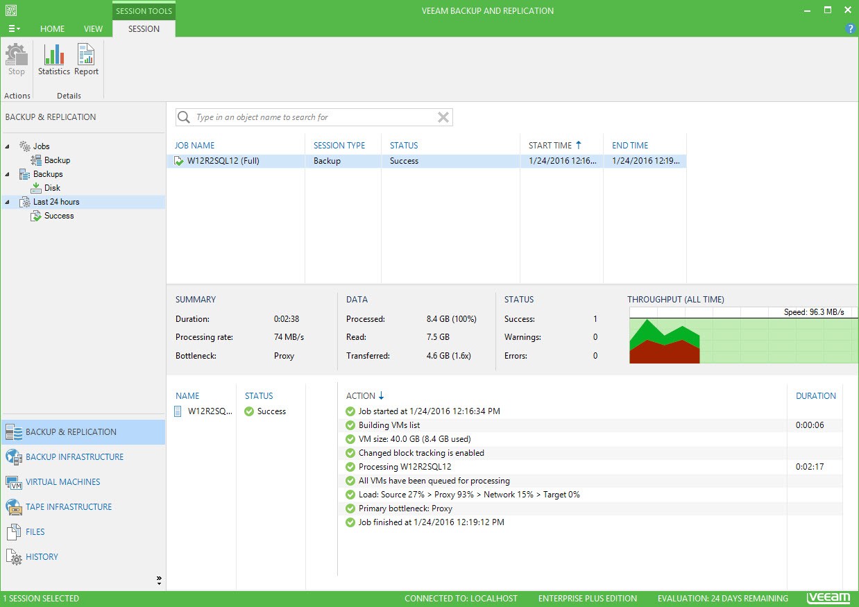Click the Success node icon
Screen dimensions: 859x607
(36, 216)
